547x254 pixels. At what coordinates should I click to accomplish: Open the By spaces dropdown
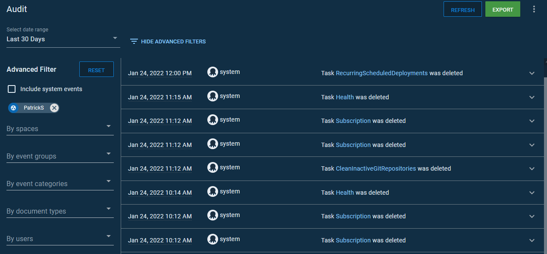coord(60,128)
